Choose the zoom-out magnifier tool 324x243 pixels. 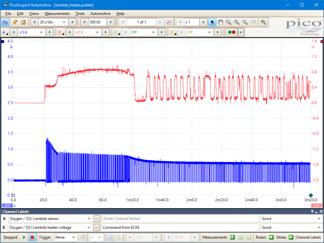tap(245, 22)
